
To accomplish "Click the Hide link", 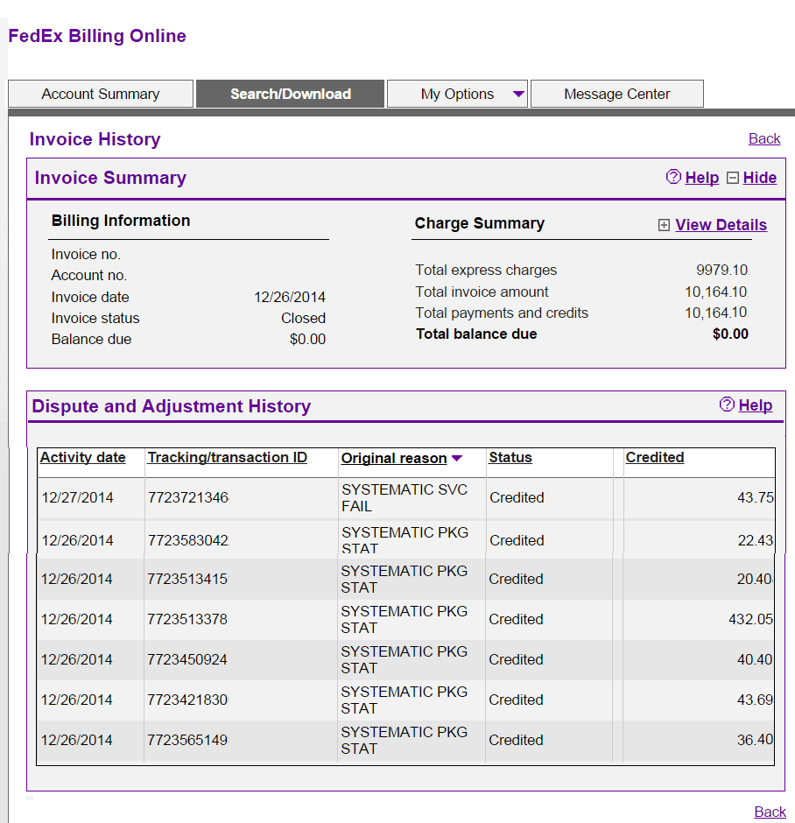I will (x=759, y=178).
